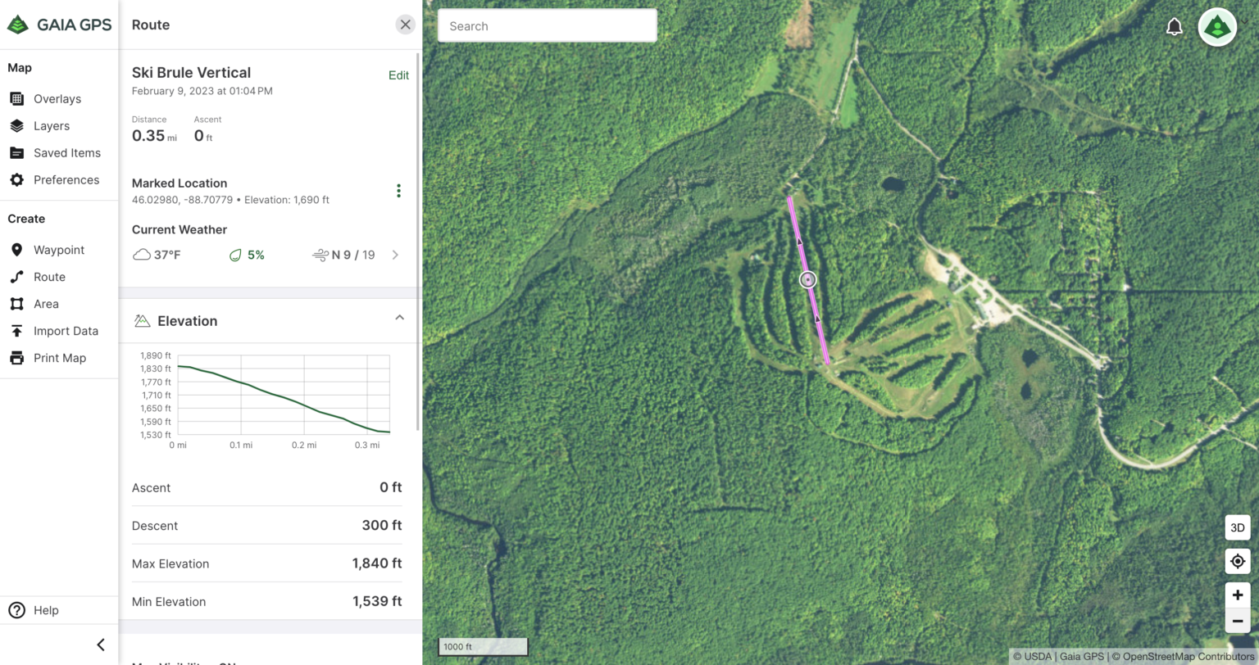Open the Help question mark icon

[16, 610]
